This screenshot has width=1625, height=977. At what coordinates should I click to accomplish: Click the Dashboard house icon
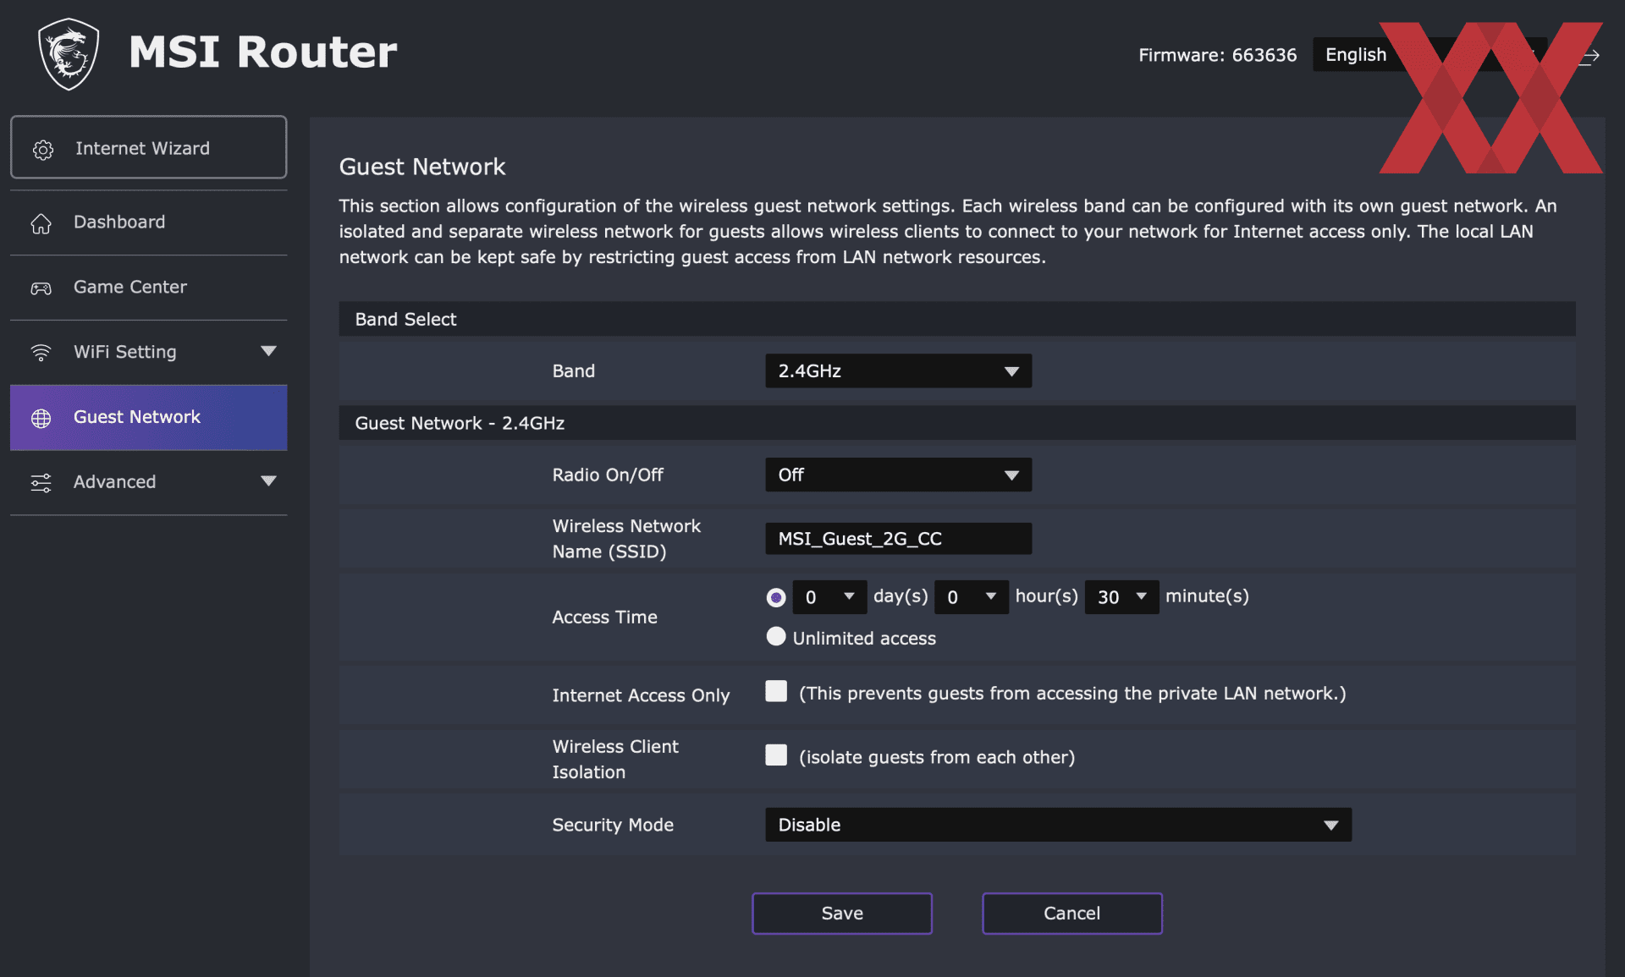click(x=41, y=223)
